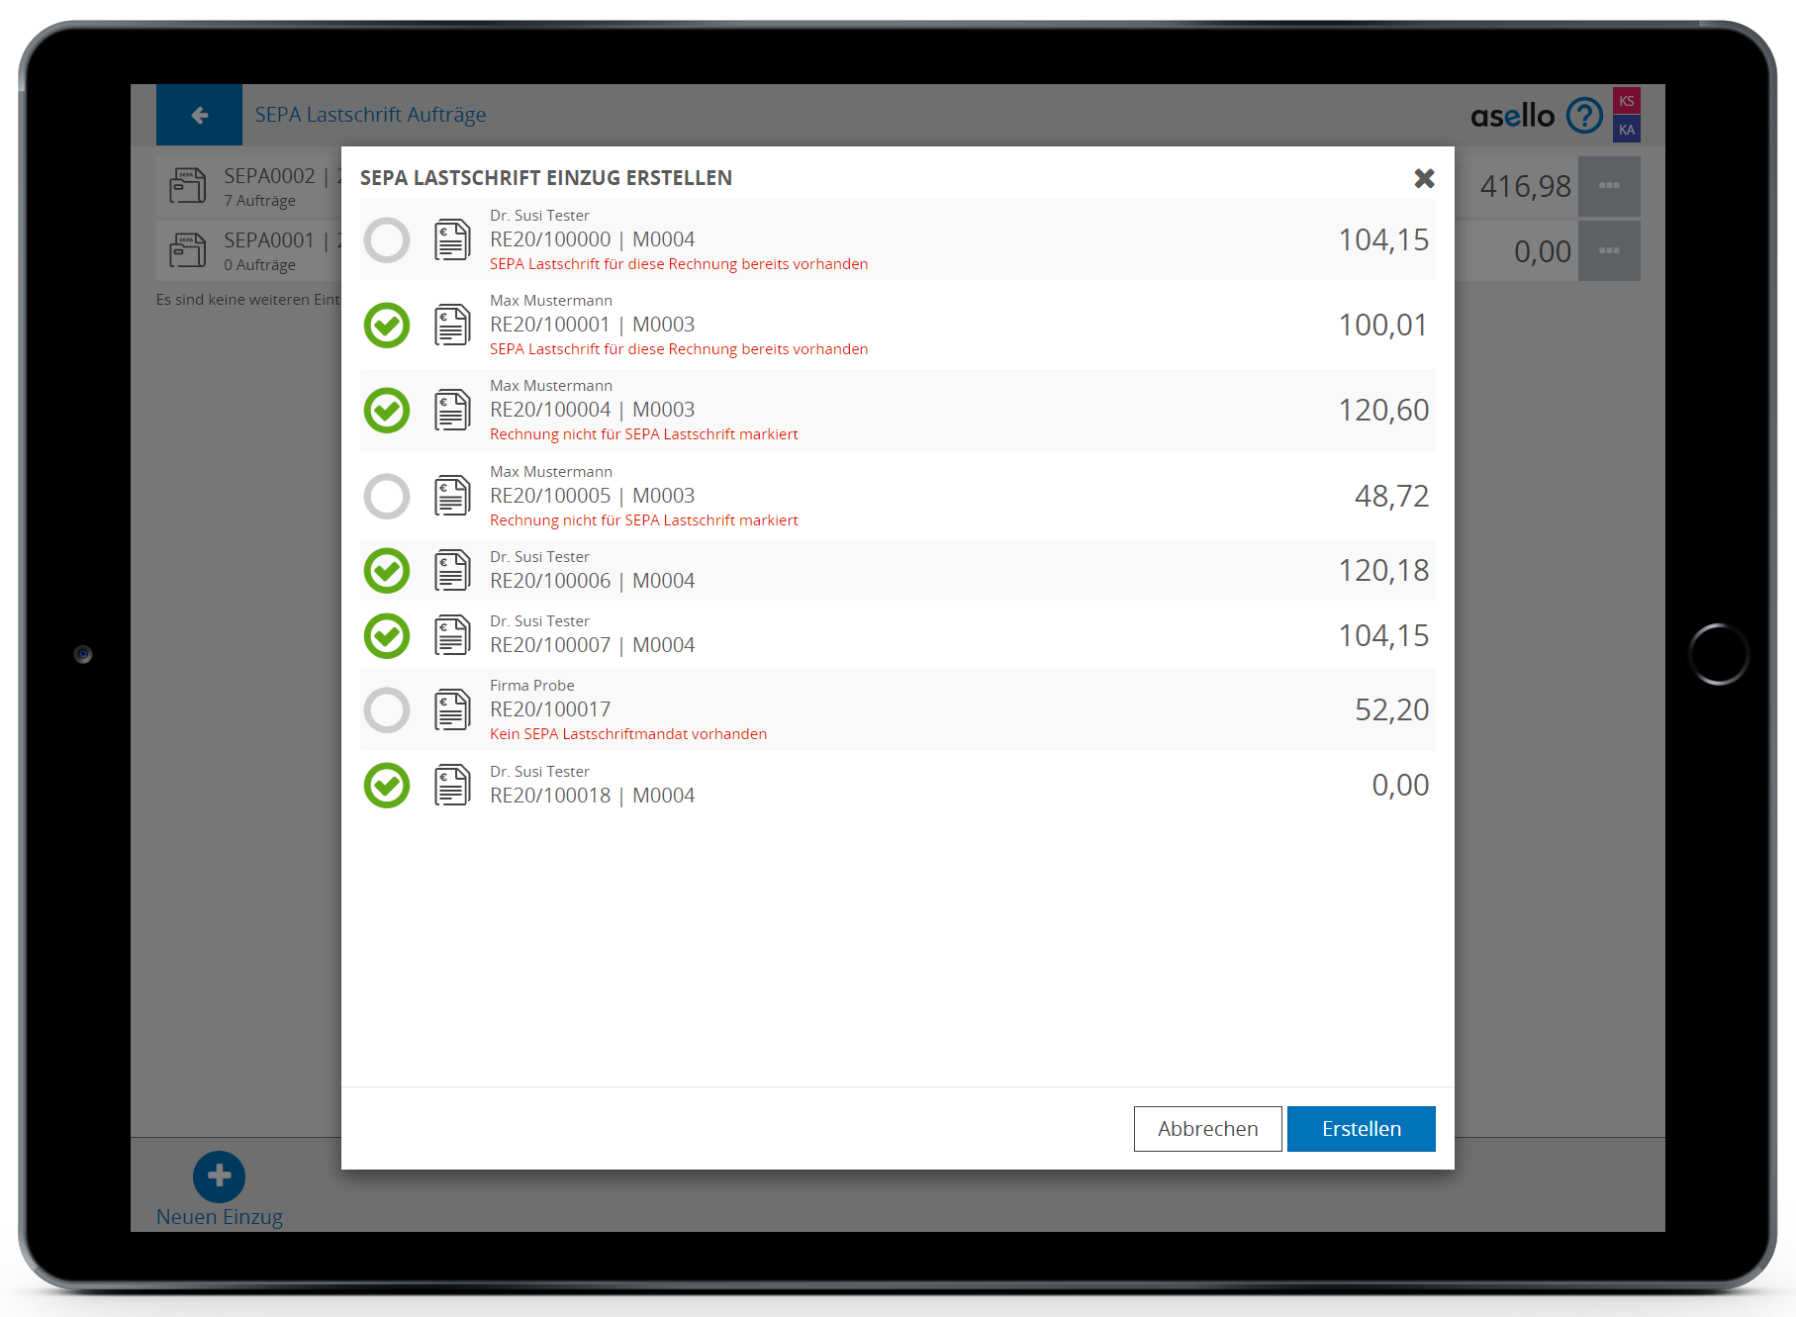The width and height of the screenshot is (1796, 1317).
Task: Click the invoice icon for RE20/100006
Action: [x=452, y=571]
